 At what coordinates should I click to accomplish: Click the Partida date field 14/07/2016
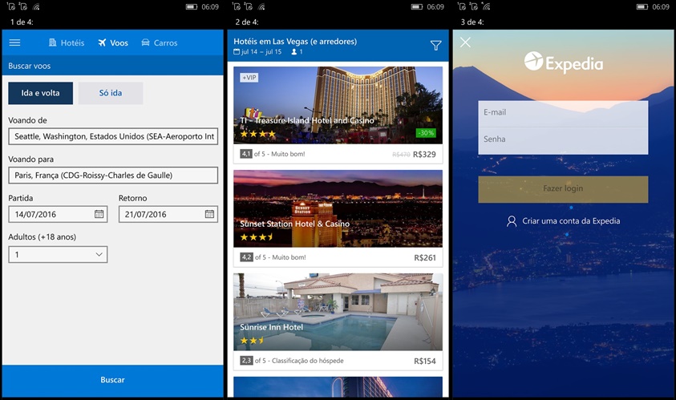58,214
